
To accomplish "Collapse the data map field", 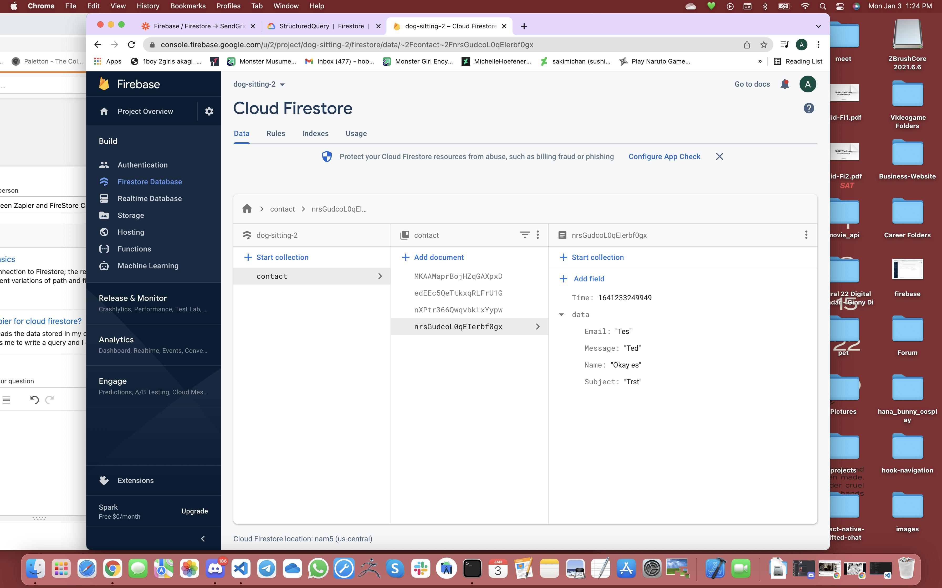I will point(561,315).
